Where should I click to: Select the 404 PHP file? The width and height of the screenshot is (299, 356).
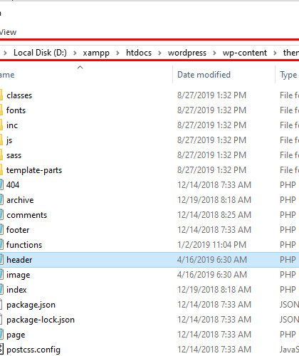tap(13, 185)
